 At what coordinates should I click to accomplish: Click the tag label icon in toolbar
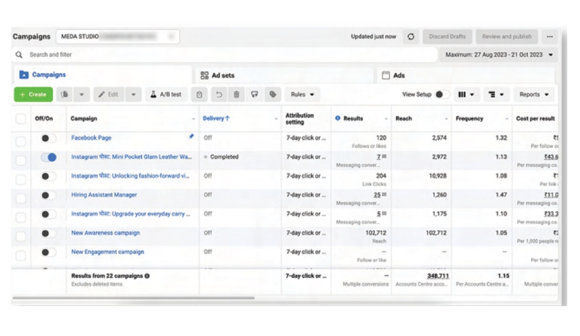tap(273, 95)
